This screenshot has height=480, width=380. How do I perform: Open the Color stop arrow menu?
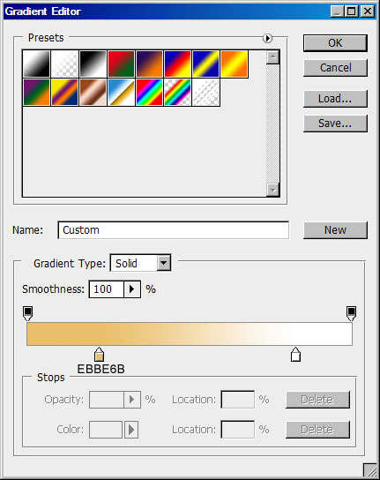[131, 430]
